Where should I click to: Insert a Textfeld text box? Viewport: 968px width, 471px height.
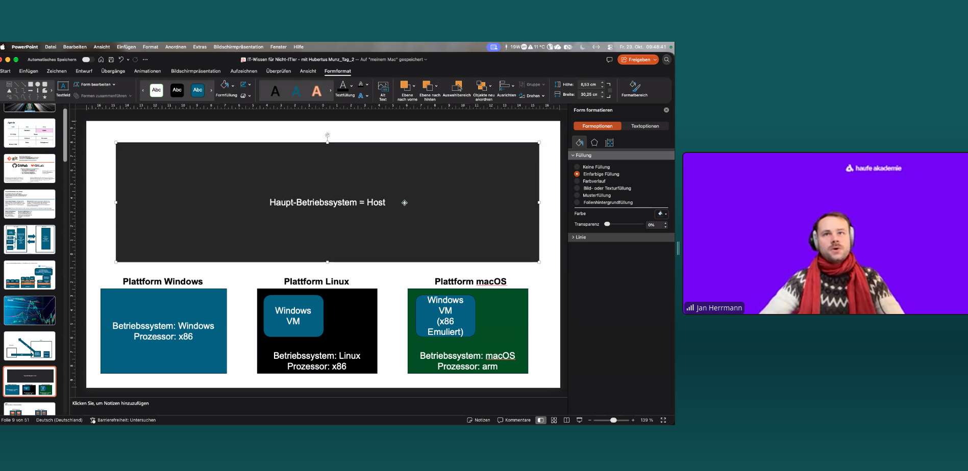coord(63,89)
